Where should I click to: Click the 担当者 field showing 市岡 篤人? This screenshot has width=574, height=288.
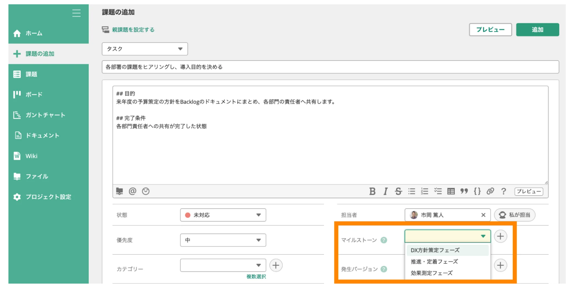pyautogui.click(x=447, y=215)
